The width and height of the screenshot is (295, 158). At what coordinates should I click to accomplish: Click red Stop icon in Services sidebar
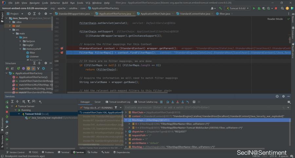(7, 112)
